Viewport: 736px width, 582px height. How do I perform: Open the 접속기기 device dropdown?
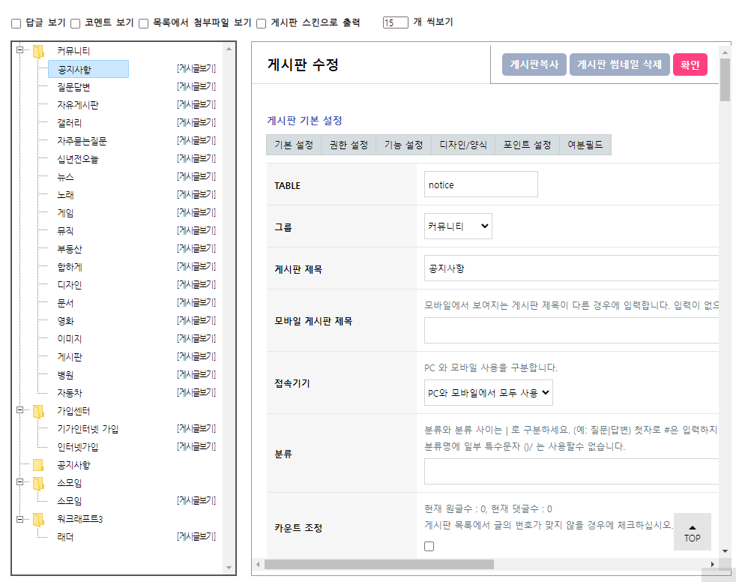488,392
